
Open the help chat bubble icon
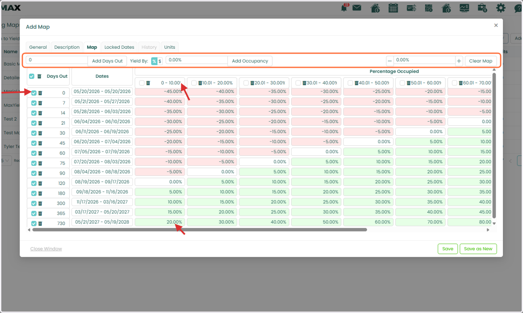pos(518,8)
